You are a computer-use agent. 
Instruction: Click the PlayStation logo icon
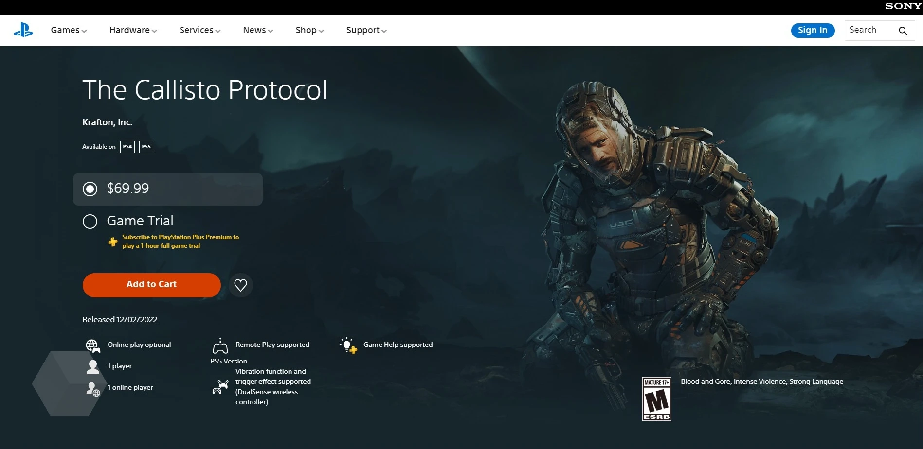23,31
